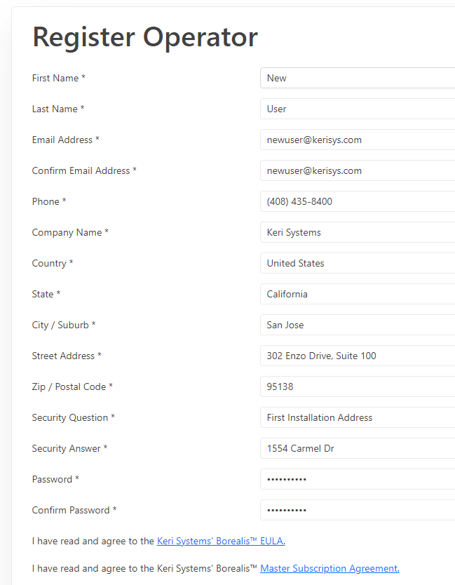Click the Register Operator heading
This screenshot has height=585, width=455.
pos(145,37)
